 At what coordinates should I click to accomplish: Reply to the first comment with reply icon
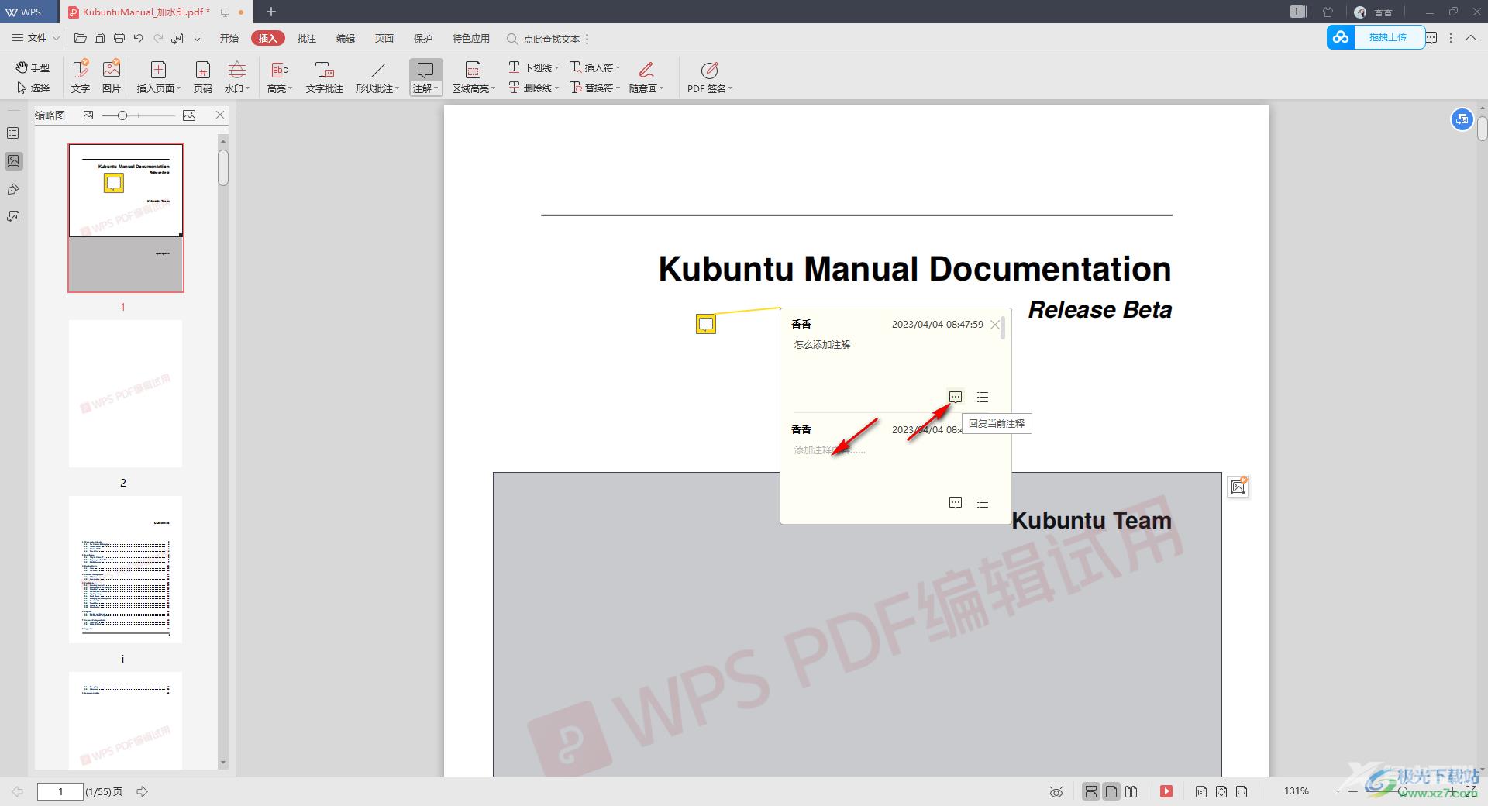coord(956,397)
